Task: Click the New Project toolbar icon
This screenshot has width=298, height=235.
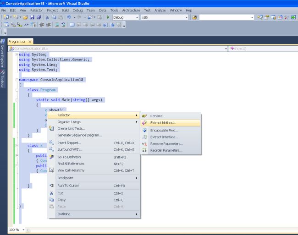Action: 6,17
